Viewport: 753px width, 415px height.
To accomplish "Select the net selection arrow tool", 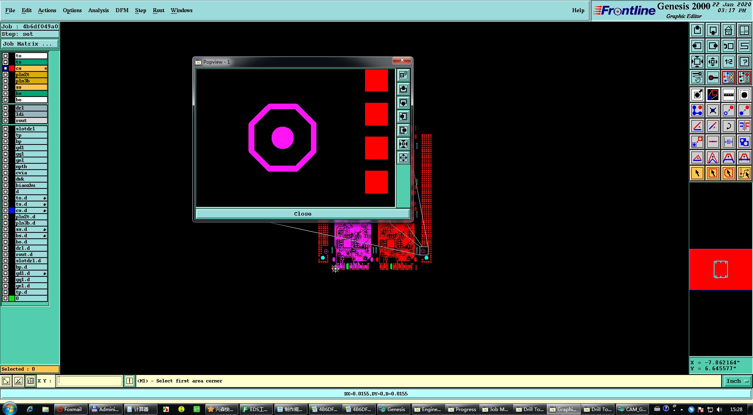I will click(744, 173).
